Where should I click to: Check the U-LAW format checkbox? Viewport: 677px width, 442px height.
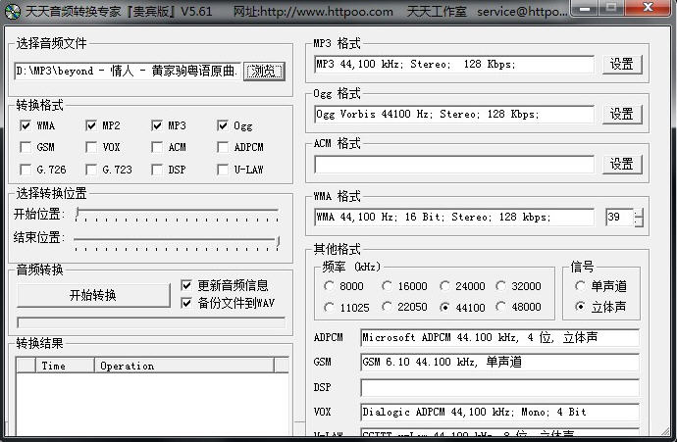coord(223,170)
